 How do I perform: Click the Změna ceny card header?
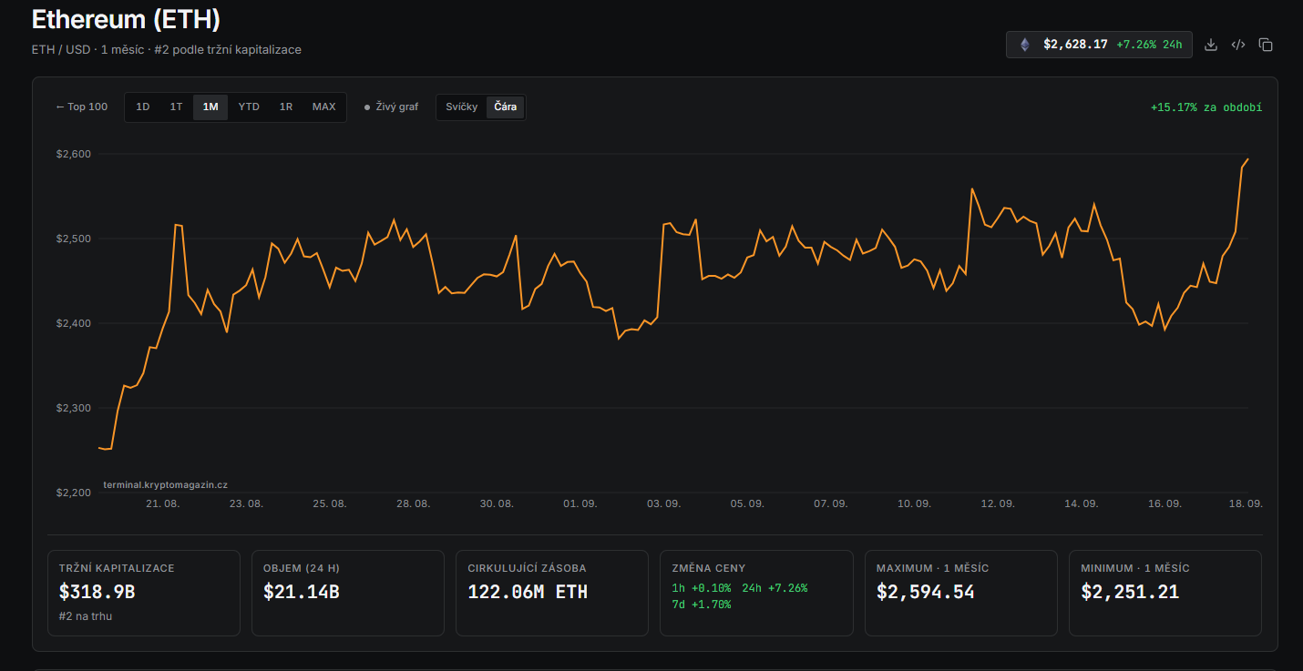[x=707, y=568]
